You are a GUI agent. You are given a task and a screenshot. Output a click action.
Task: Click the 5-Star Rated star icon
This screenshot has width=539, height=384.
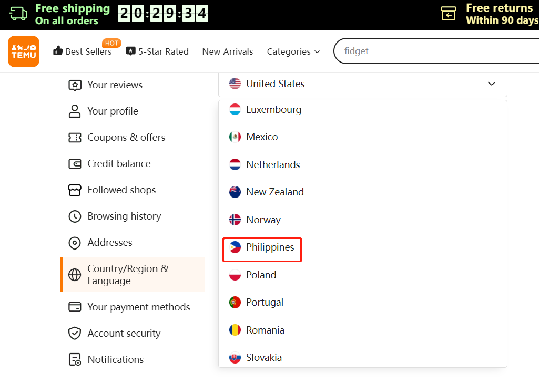pos(130,51)
